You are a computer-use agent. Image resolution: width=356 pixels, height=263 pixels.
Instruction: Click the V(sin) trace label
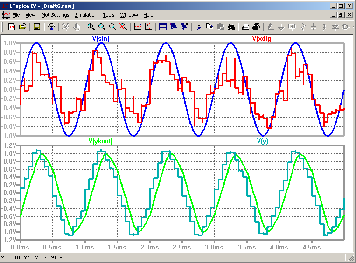(x=100, y=39)
